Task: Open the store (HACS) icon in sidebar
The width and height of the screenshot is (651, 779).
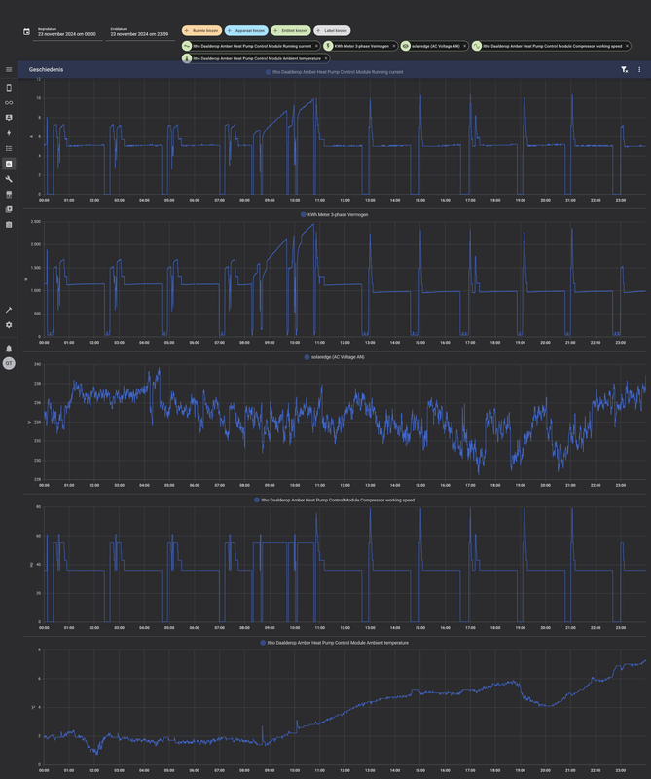Action: pos(9,194)
